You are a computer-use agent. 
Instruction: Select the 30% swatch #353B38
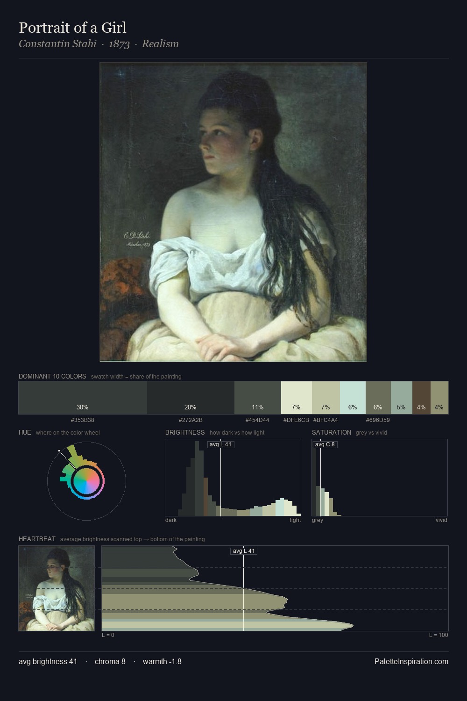pos(83,398)
